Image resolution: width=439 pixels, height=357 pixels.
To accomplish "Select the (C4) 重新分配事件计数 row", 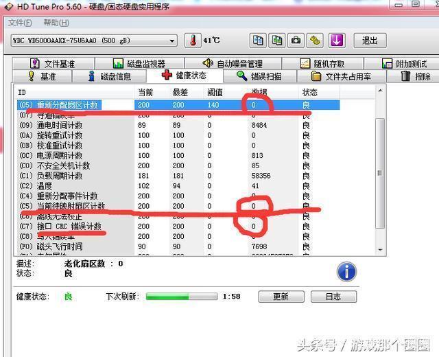I will click(x=178, y=196).
